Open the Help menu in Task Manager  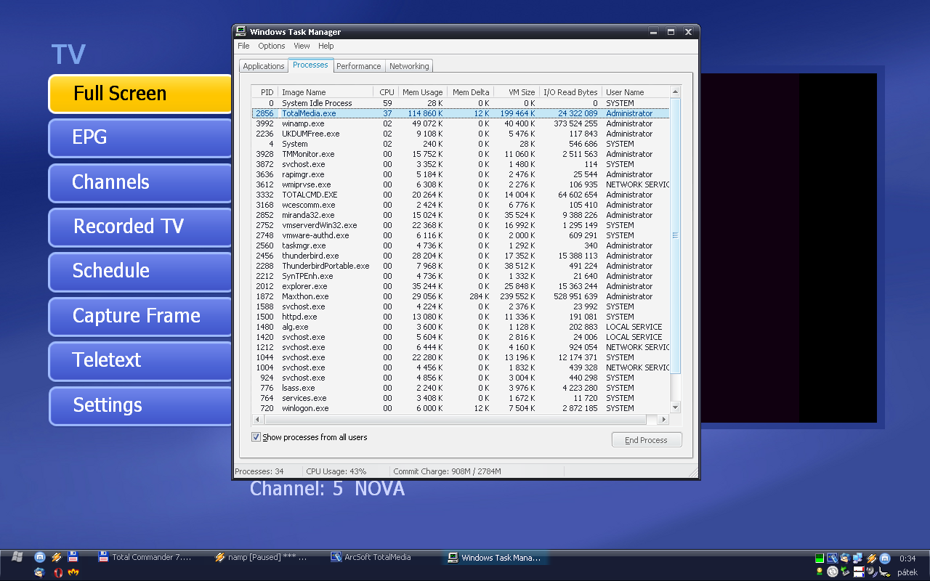(326, 46)
